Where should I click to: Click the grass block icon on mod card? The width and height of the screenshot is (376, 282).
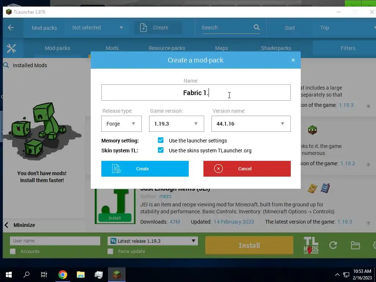(312, 130)
